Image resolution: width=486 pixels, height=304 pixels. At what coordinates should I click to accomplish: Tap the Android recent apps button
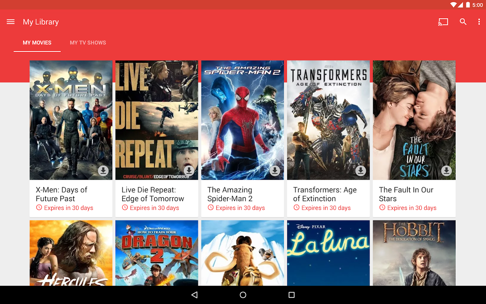[x=292, y=295]
